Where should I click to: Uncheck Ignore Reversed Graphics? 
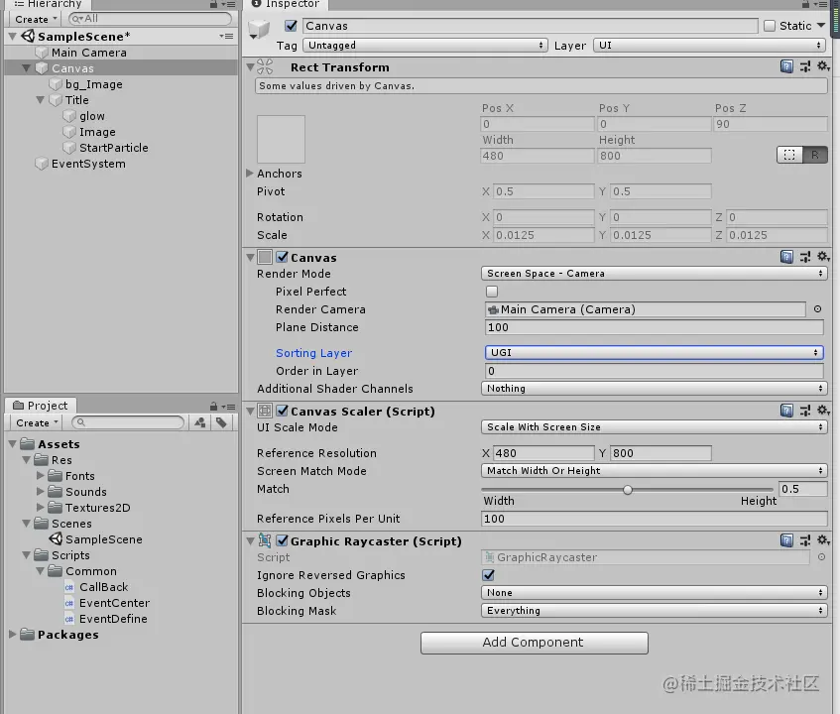[489, 575]
